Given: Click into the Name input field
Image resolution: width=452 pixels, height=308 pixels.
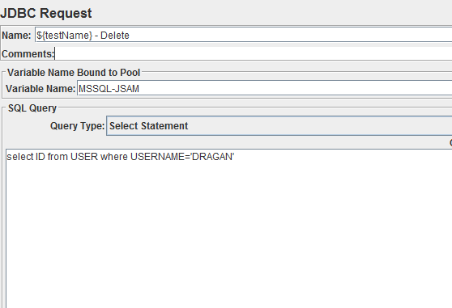Looking at the screenshot, I should (243, 35).
